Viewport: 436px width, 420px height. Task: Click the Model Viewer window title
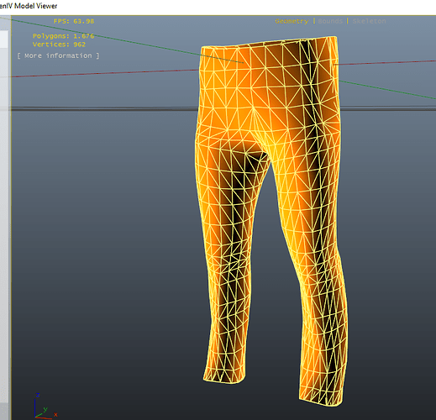[x=29, y=6]
